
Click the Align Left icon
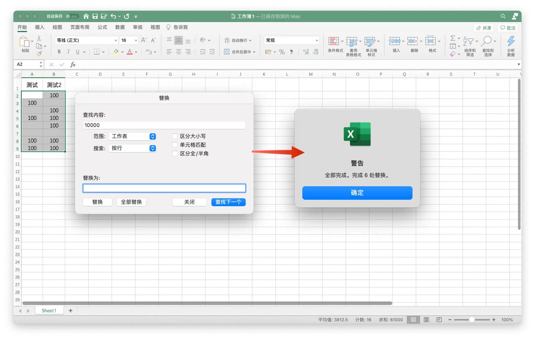169,52
